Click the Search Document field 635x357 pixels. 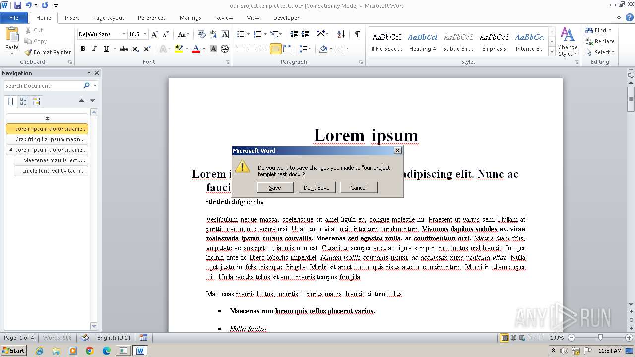[x=44, y=86]
